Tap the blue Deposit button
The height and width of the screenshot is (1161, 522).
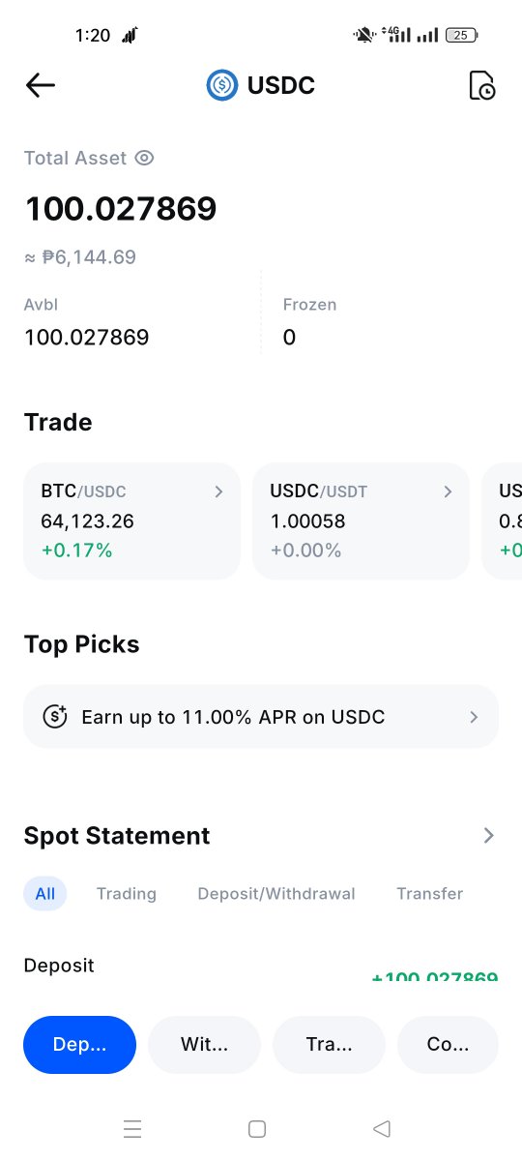coord(79,1045)
